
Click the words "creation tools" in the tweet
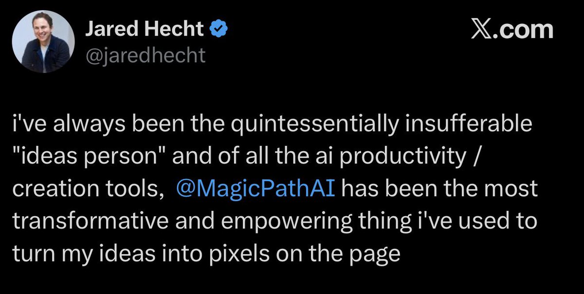[85, 189]
